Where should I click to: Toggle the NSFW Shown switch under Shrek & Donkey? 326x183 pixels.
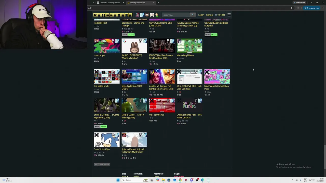tap(100, 127)
